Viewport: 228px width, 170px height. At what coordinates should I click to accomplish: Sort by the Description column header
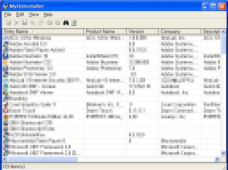(211, 31)
